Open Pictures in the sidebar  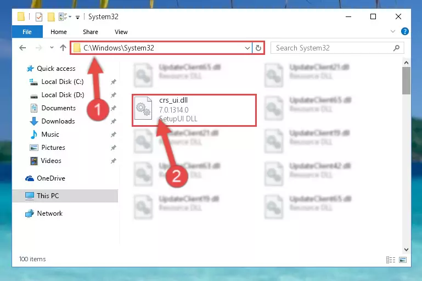pyautogui.click(x=53, y=148)
